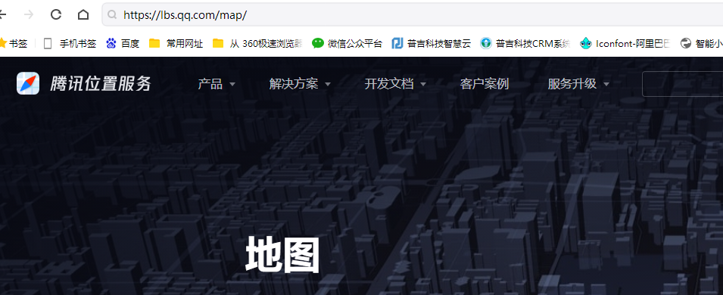The image size is (723, 295).
Task: Expand the 开发文档 dropdown menu
Action: click(395, 84)
